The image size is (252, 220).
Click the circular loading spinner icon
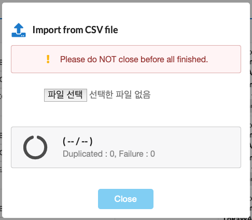pyautogui.click(x=35, y=147)
